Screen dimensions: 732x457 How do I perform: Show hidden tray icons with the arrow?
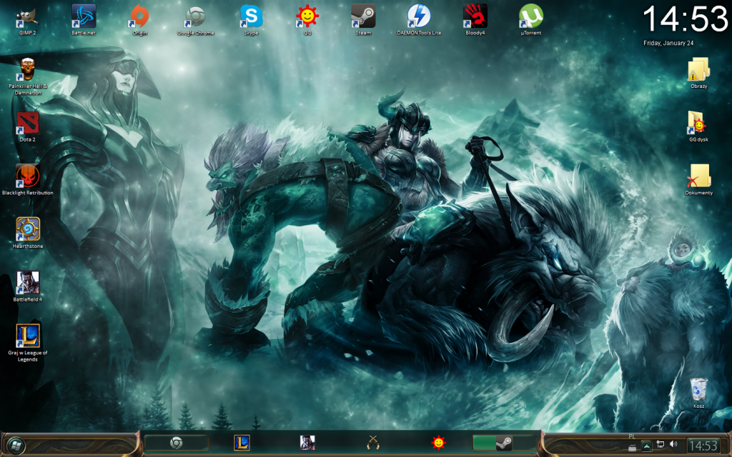click(x=646, y=446)
